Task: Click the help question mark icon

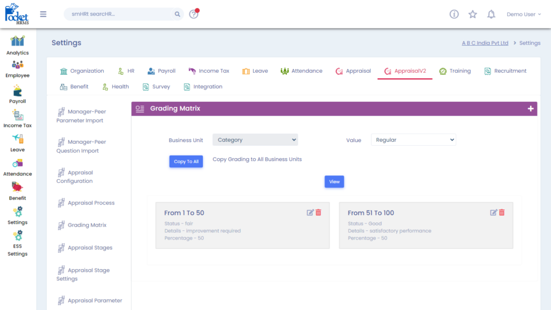Action: [194, 15]
